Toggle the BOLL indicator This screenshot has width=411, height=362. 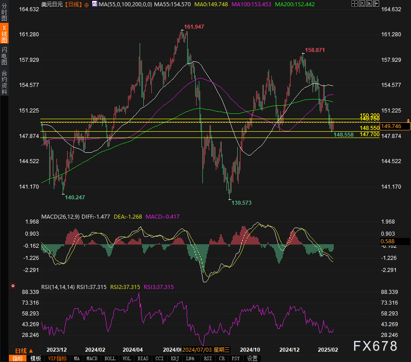click(x=110, y=358)
